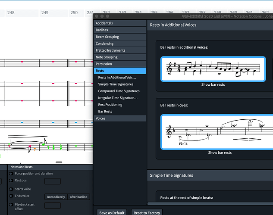Toggle the Ends voice property
The width and height of the screenshot is (273, 215).
click(x=11, y=196)
